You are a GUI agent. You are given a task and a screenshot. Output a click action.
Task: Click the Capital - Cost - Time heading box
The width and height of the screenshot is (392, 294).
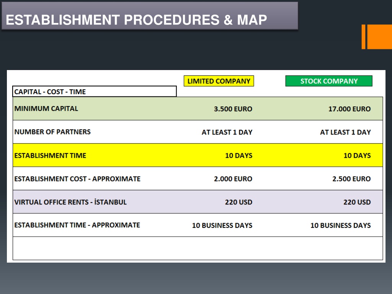click(95, 91)
